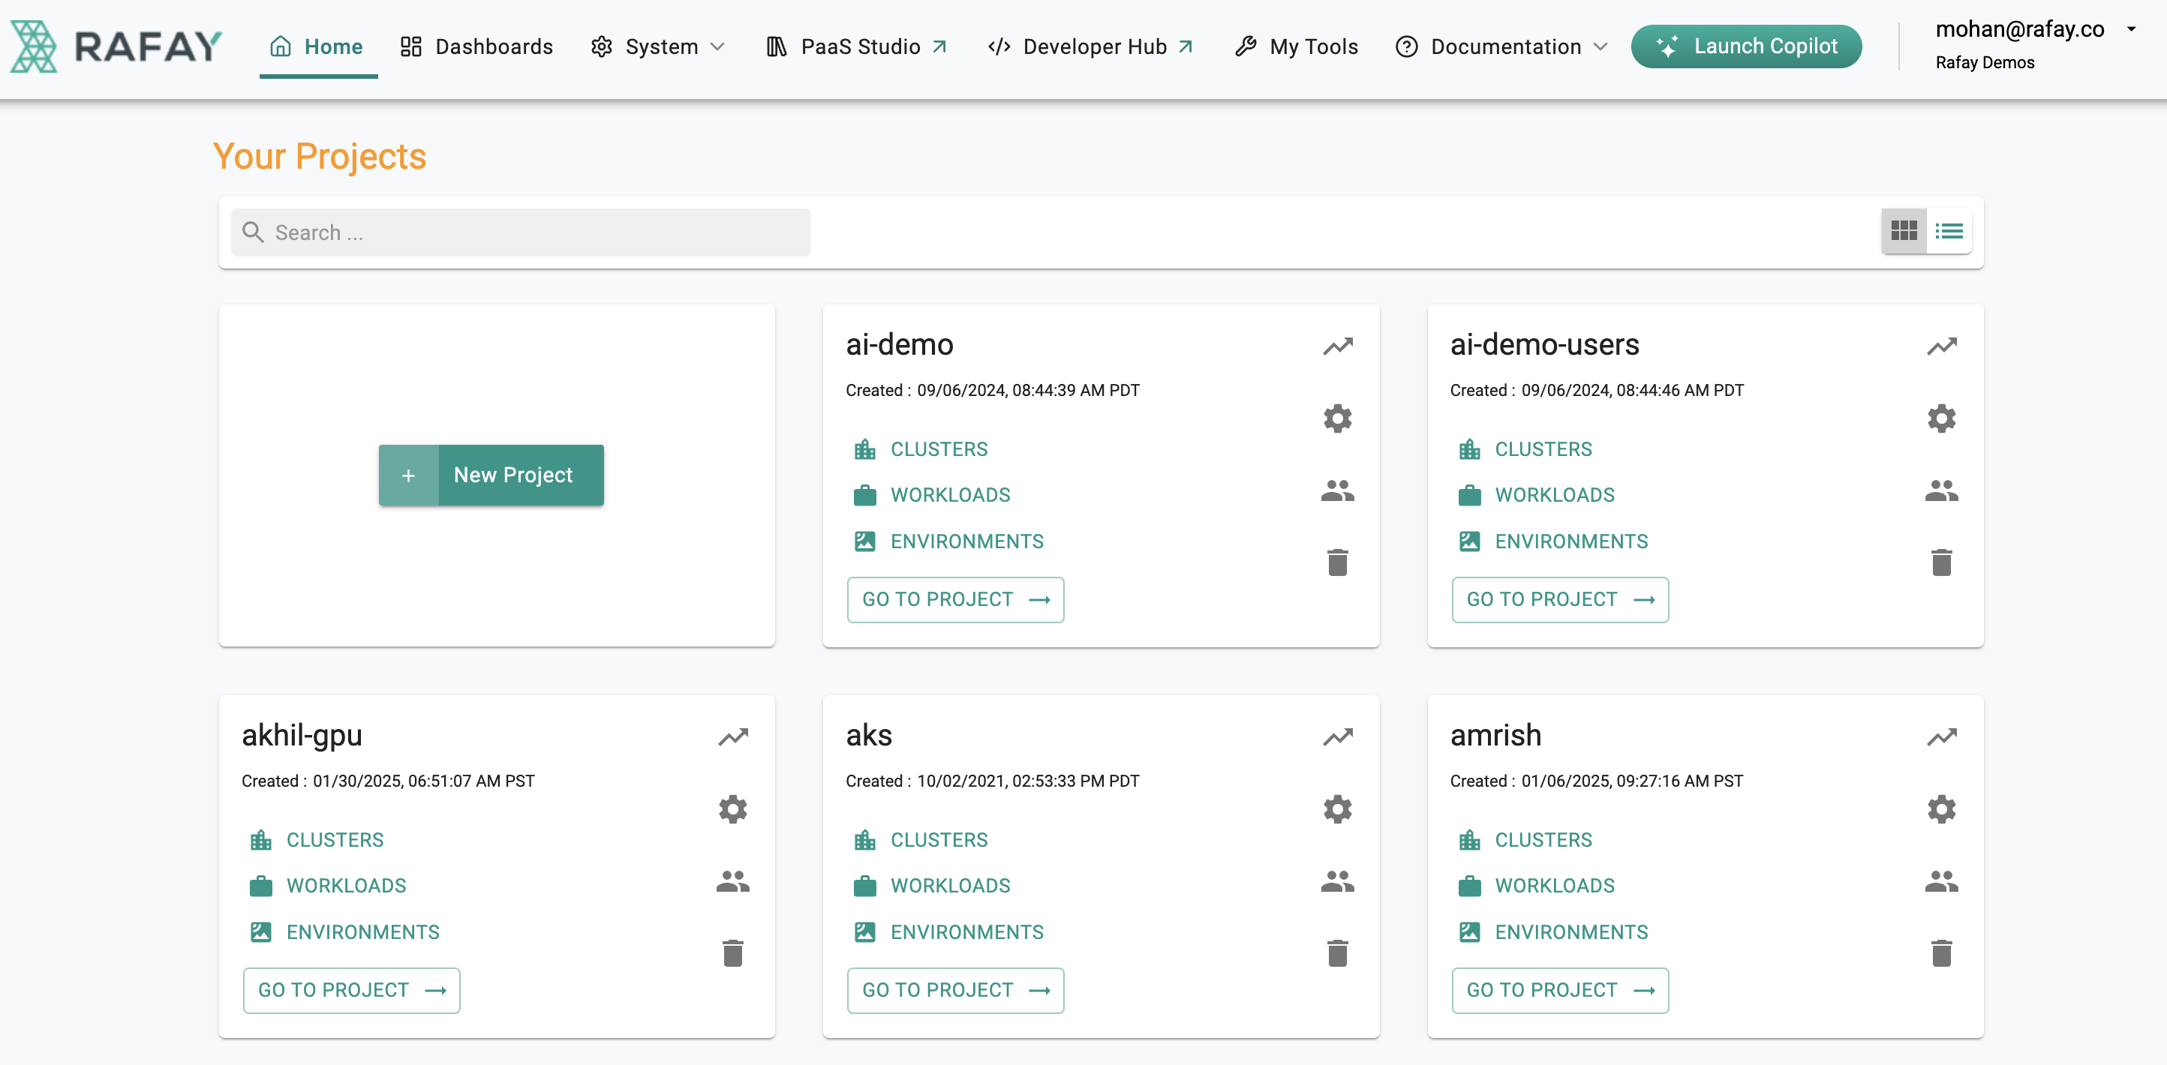Viewport: 2167px width, 1065px height.
Task: Launch Copilot button
Action: tap(1746, 46)
